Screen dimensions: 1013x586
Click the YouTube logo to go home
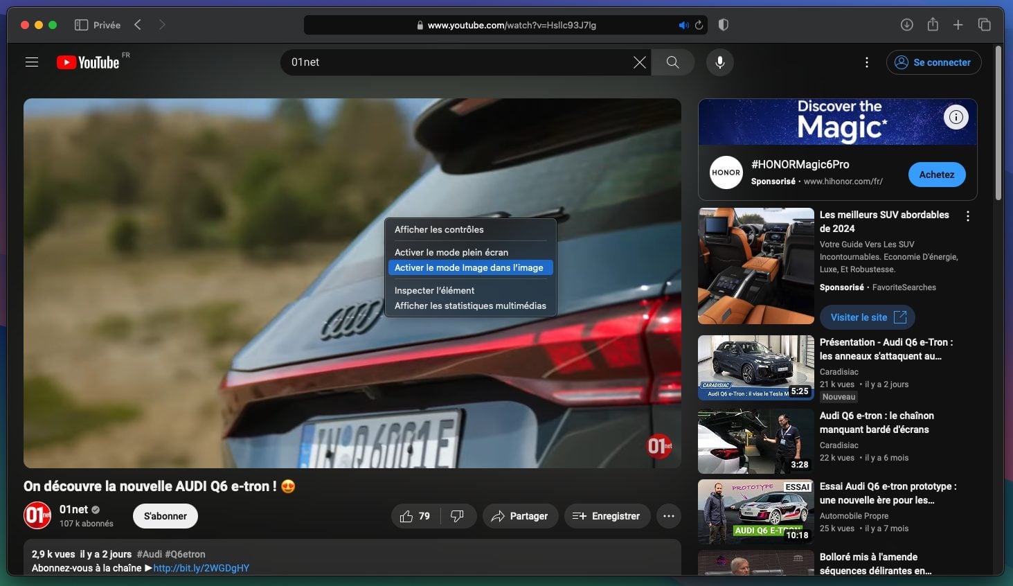tap(89, 62)
